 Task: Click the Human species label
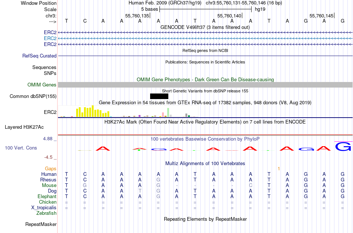point(49,174)
